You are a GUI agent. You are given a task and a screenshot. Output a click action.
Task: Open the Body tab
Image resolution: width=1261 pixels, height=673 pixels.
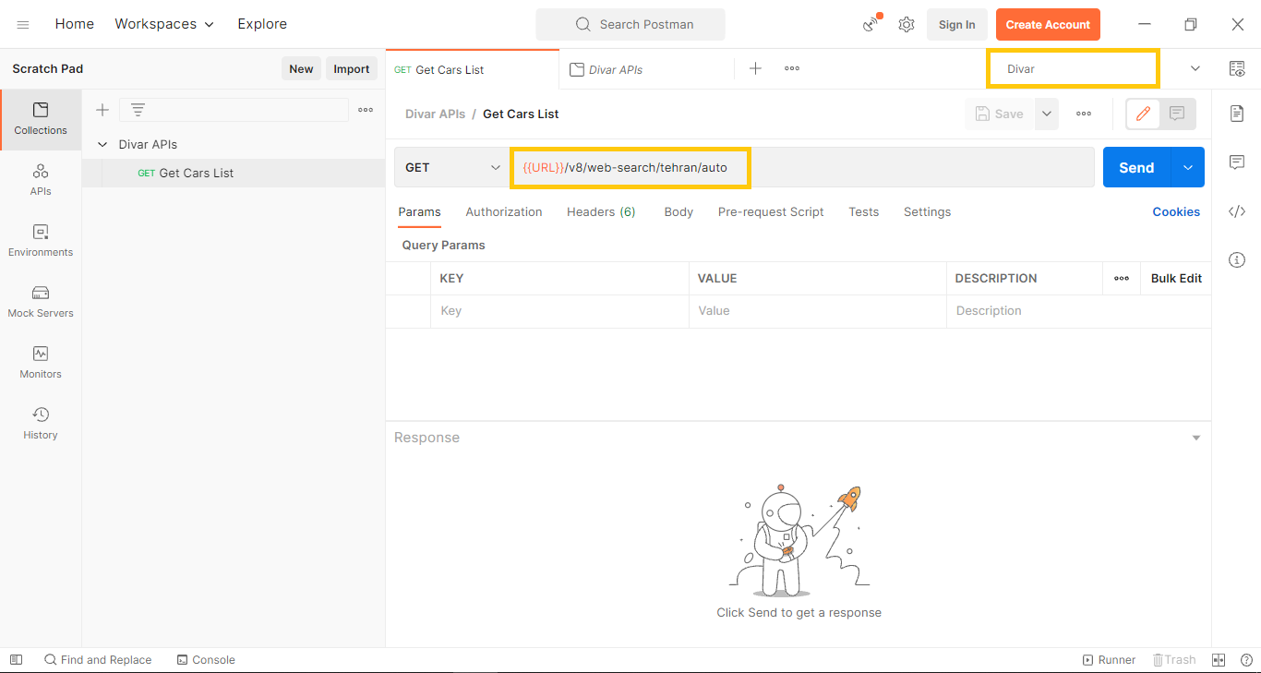click(x=679, y=211)
